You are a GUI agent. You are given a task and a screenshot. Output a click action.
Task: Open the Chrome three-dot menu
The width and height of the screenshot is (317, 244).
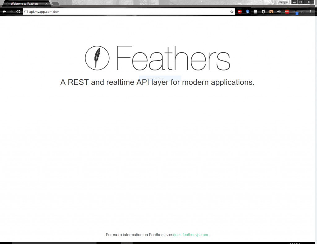click(311, 12)
